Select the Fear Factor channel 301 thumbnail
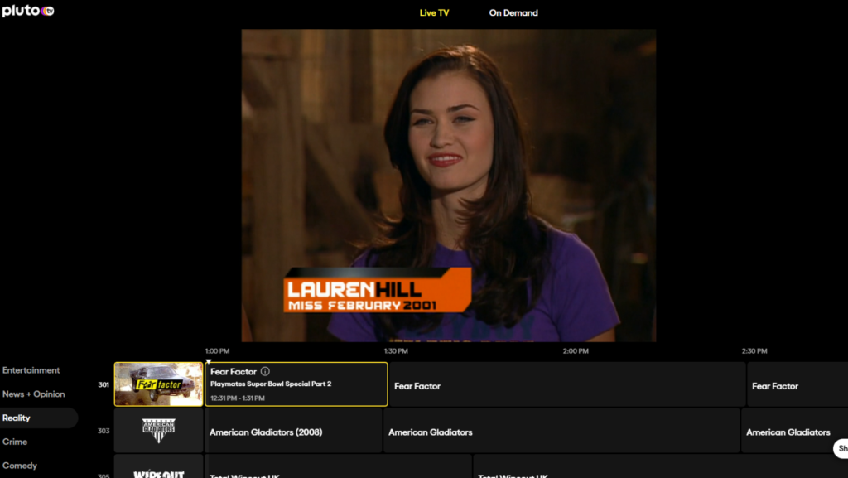Screen dimensions: 848x478 click(x=158, y=384)
